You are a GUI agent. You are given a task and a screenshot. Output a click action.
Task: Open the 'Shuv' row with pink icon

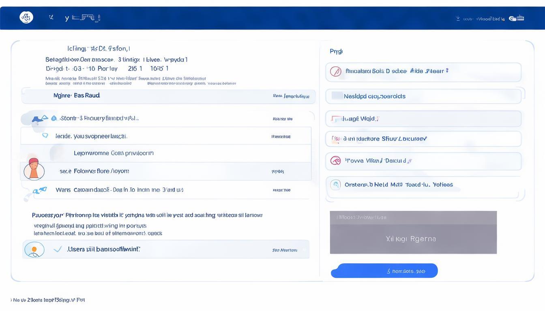pyautogui.click(x=423, y=139)
